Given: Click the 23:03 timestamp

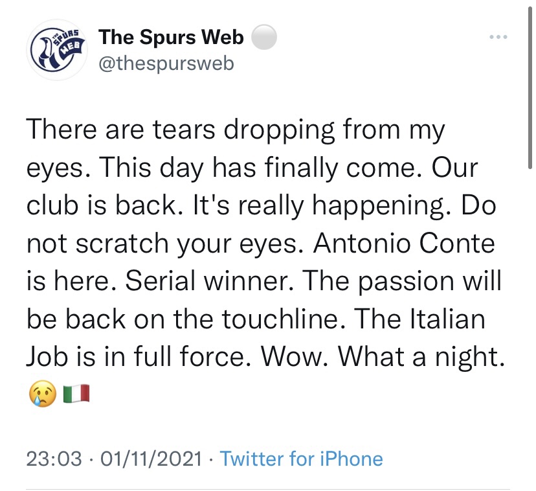Looking at the screenshot, I should (x=54, y=459).
